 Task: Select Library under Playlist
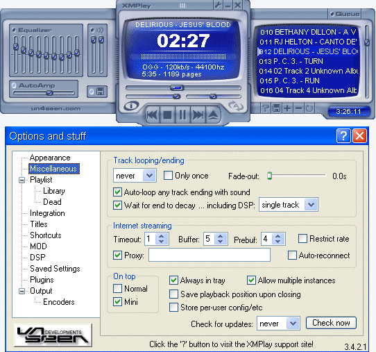click(54, 191)
